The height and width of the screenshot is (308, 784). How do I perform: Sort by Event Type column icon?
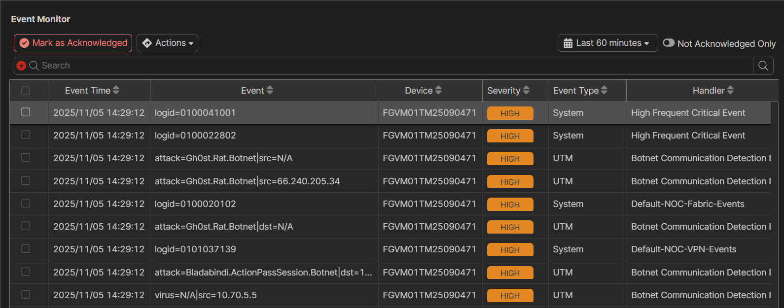pos(604,90)
